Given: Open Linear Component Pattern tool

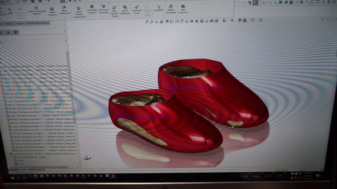Looking at the screenshot, I should (36, 10).
